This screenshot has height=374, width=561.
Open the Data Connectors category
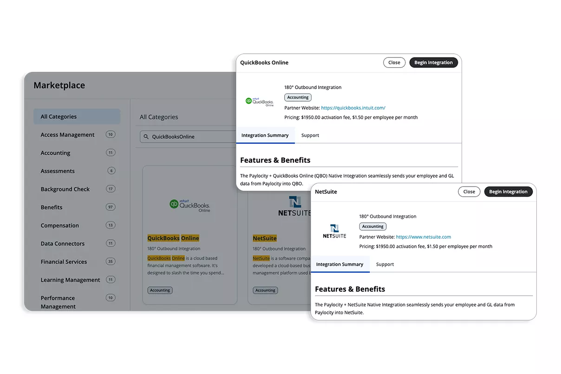point(63,243)
